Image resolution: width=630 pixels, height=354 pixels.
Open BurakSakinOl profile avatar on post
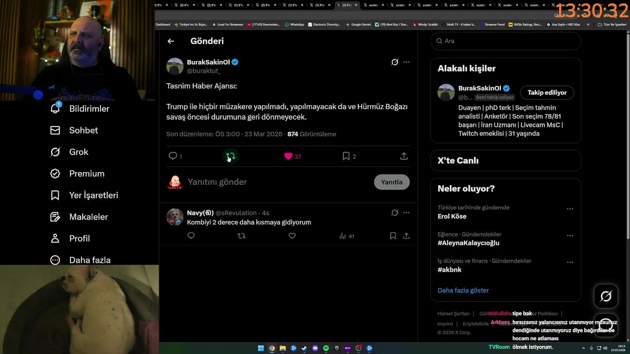tap(175, 66)
